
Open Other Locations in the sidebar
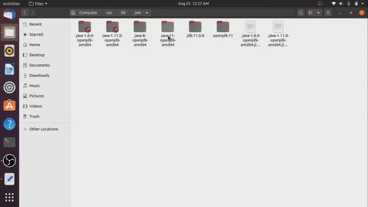[45, 129]
